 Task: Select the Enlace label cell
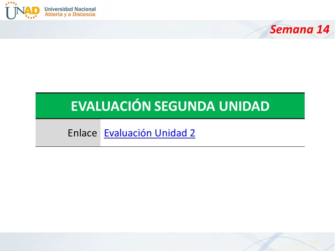pos(68,133)
